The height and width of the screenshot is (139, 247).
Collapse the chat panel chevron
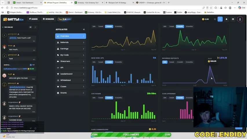click(x=35, y=27)
